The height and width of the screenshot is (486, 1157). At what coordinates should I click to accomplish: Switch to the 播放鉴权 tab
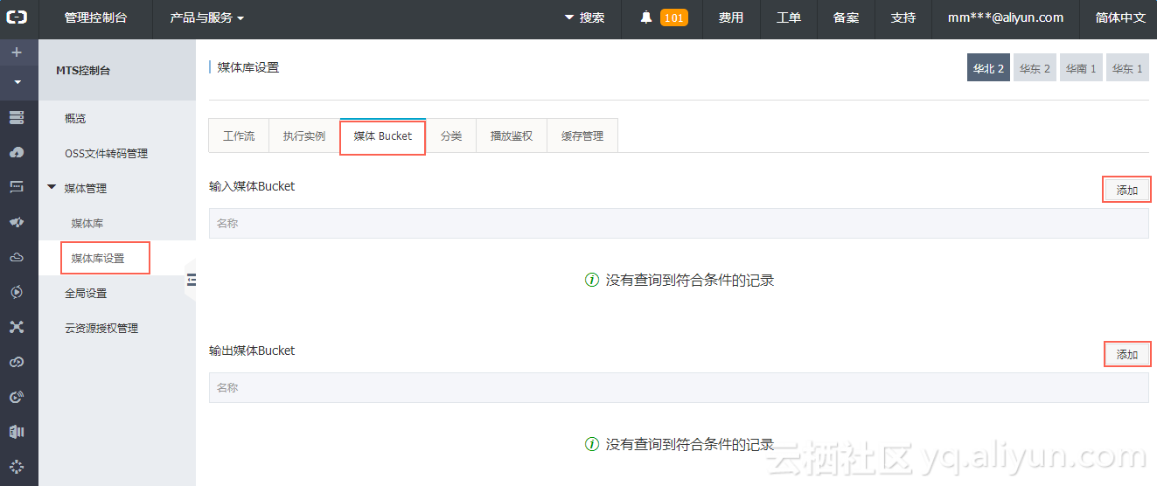tap(512, 135)
